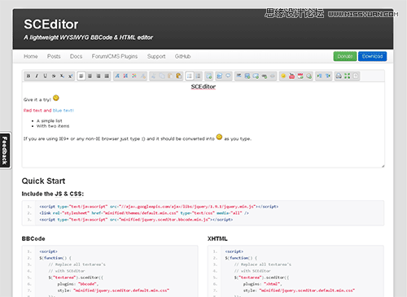The height and width of the screenshot is (297, 407).
Task: Click the insert email icon
Action: point(256,76)
